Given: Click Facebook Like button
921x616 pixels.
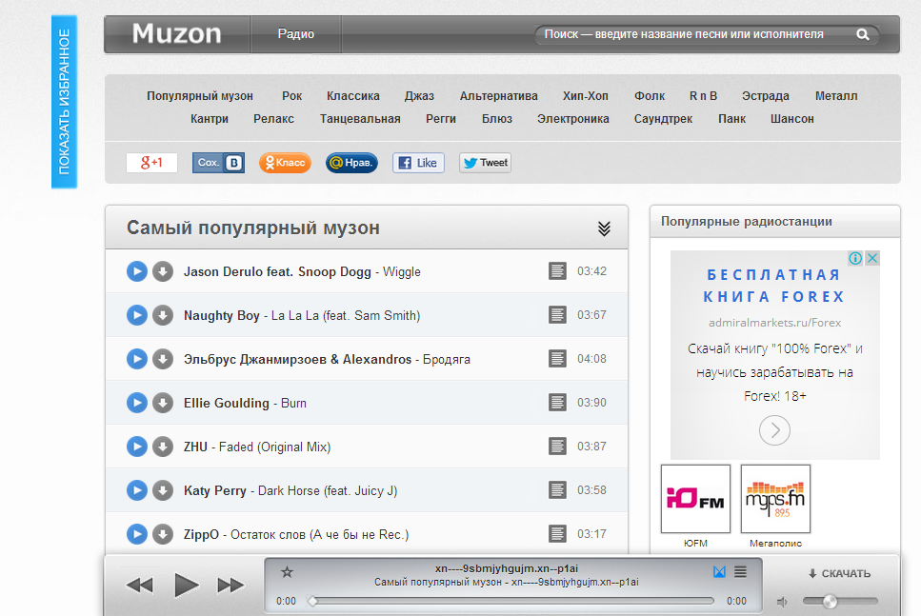Looking at the screenshot, I should (418, 163).
